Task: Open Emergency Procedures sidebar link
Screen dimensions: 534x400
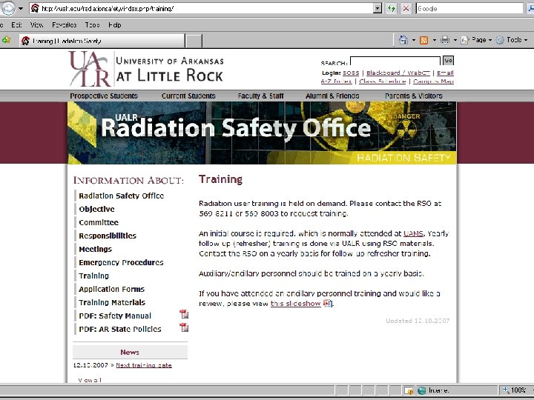Action: click(121, 262)
